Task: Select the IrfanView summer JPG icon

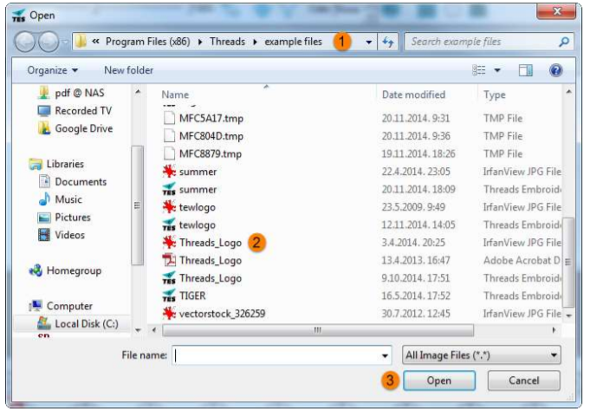Action: pos(169,172)
